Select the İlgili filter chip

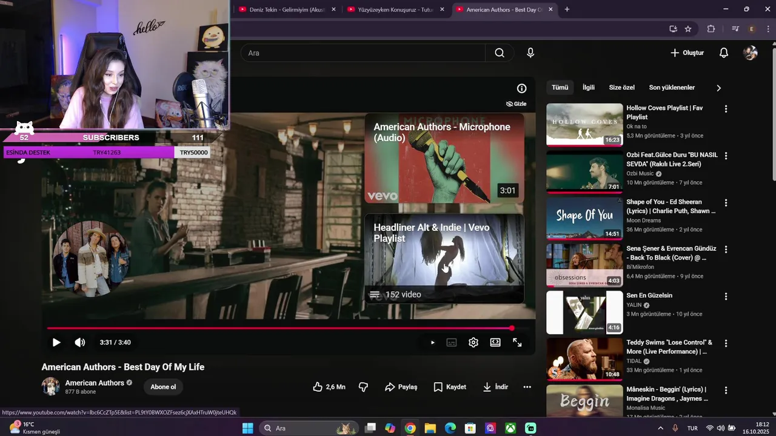pyautogui.click(x=589, y=88)
